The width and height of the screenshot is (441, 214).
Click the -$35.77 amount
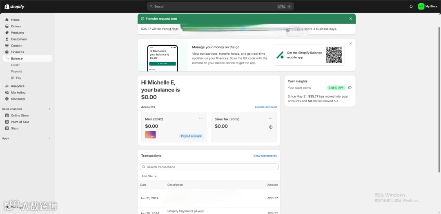click(272, 198)
